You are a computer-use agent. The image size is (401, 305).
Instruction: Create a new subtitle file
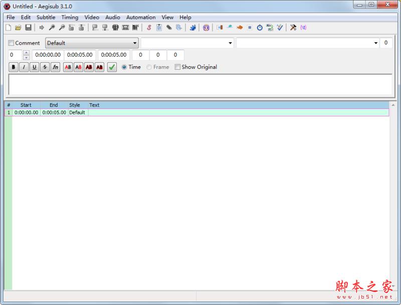(8, 28)
